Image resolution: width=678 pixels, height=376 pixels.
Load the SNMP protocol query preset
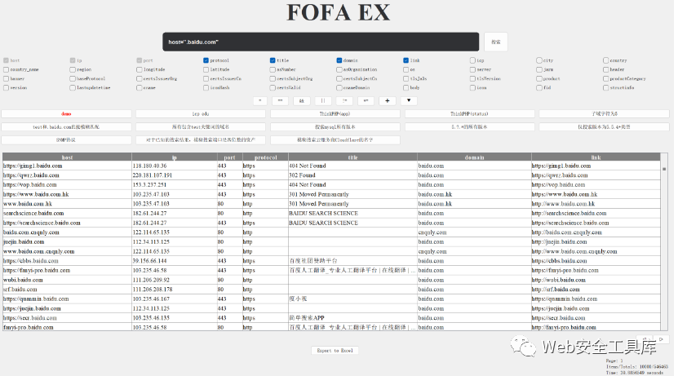pos(66,140)
